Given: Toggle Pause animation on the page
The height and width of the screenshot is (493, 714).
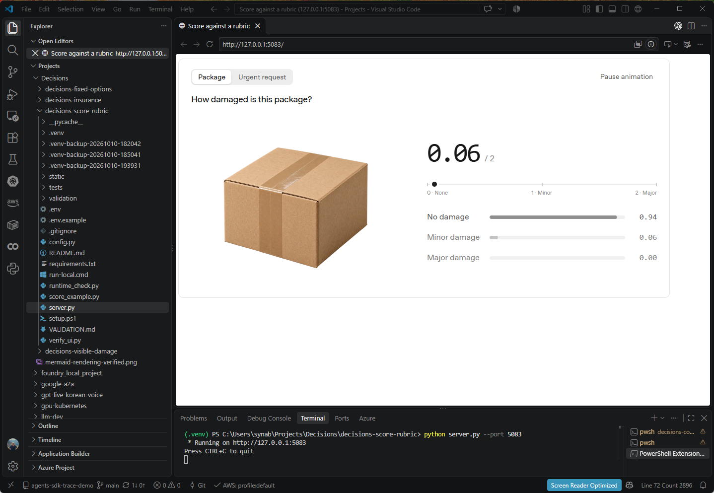Looking at the screenshot, I should (627, 76).
